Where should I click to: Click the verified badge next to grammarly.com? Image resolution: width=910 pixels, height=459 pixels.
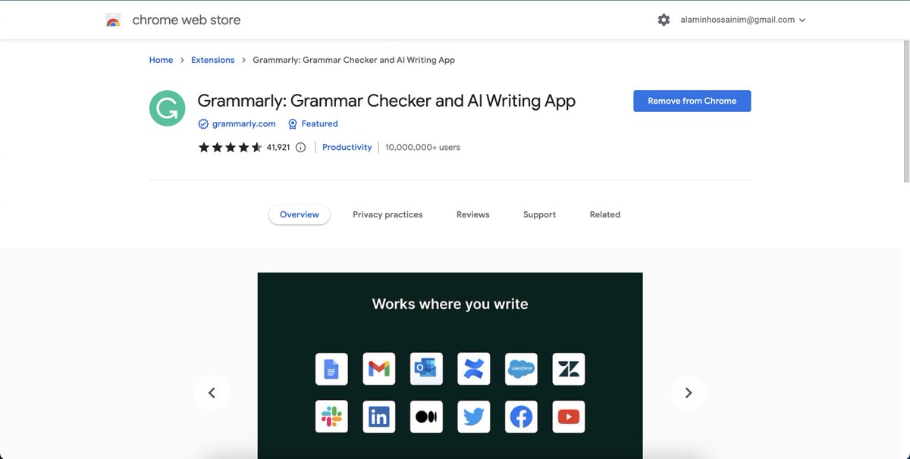tap(202, 124)
